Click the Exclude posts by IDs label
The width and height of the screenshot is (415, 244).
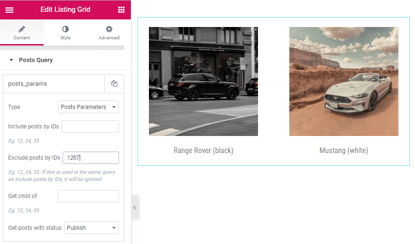[34, 158]
